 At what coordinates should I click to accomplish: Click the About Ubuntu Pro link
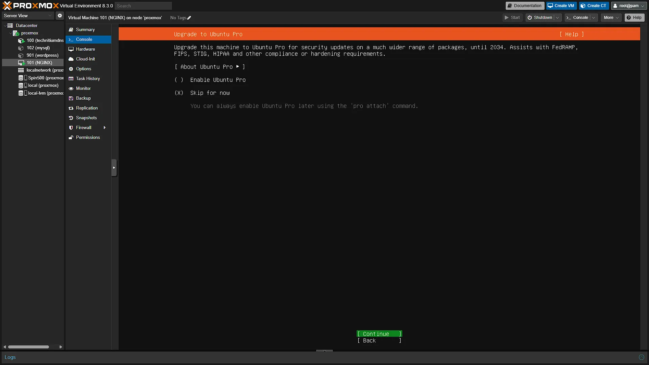(210, 67)
